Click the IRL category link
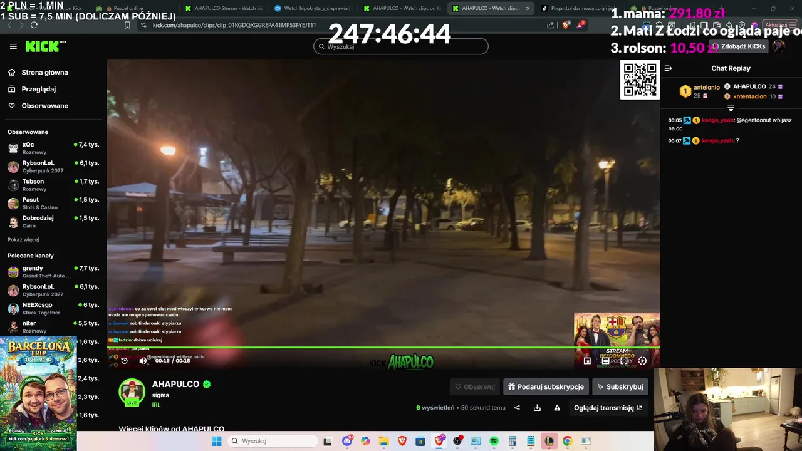Viewport: 802px width, 451px height. (156, 405)
